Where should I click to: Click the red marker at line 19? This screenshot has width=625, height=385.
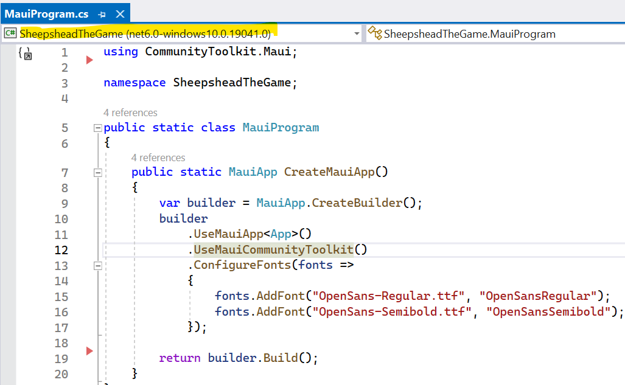point(89,351)
